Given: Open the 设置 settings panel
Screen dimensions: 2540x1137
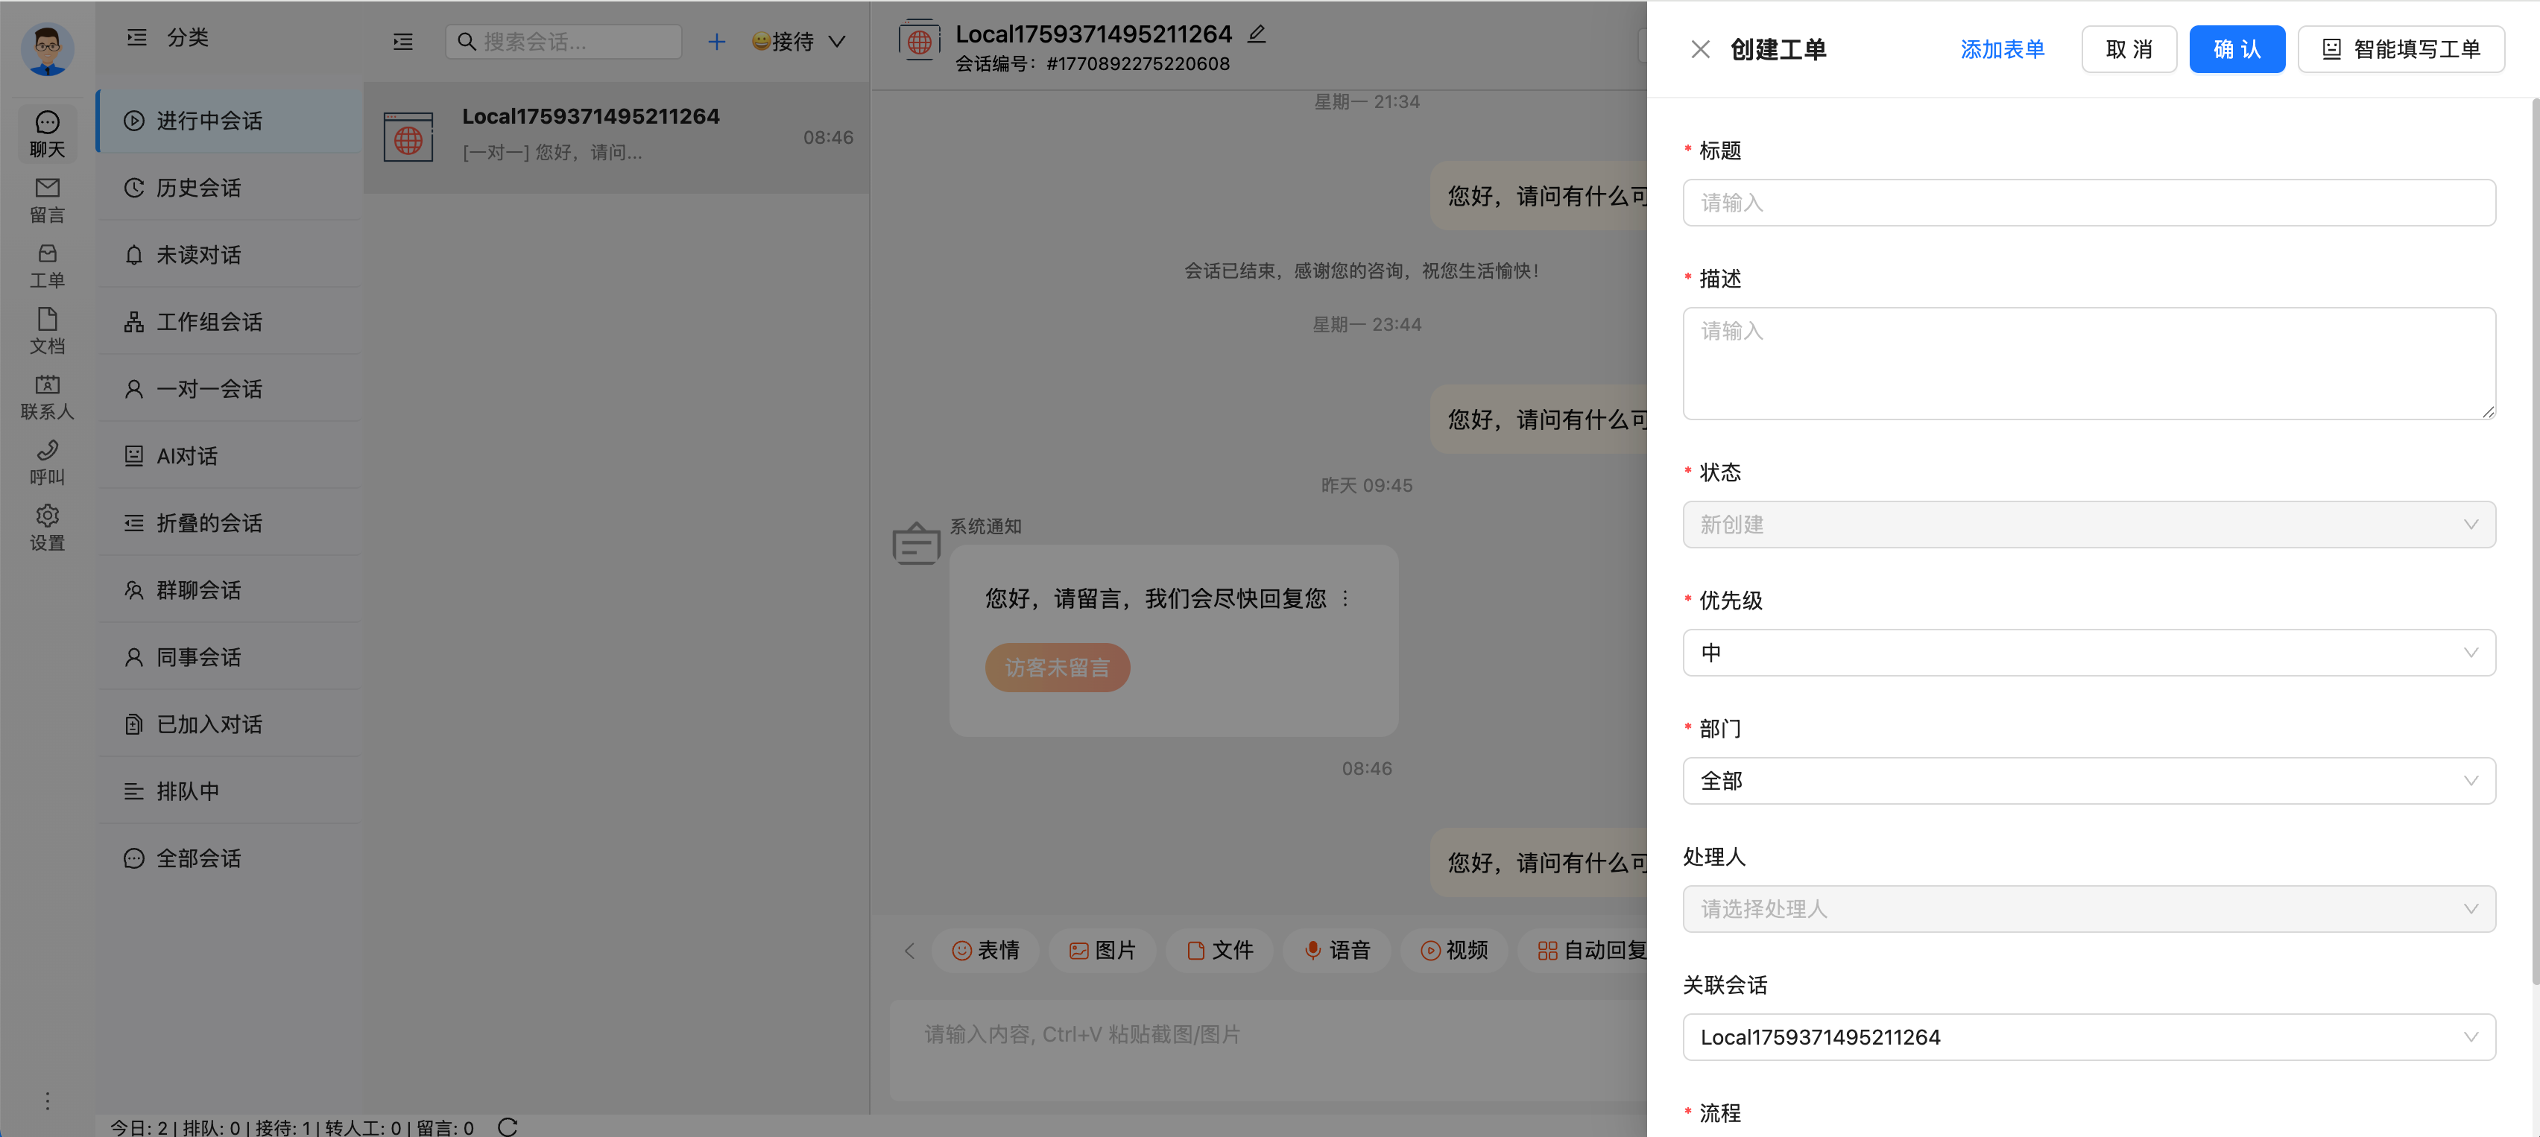Looking at the screenshot, I should (x=46, y=525).
